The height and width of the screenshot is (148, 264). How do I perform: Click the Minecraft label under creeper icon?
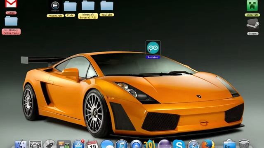[x=252, y=15]
